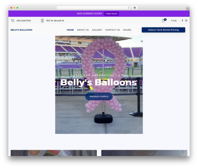The height and width of the screenshot is (168, 198).
Task: Click the green maximize window button
Action: click(x=17, y=8)
